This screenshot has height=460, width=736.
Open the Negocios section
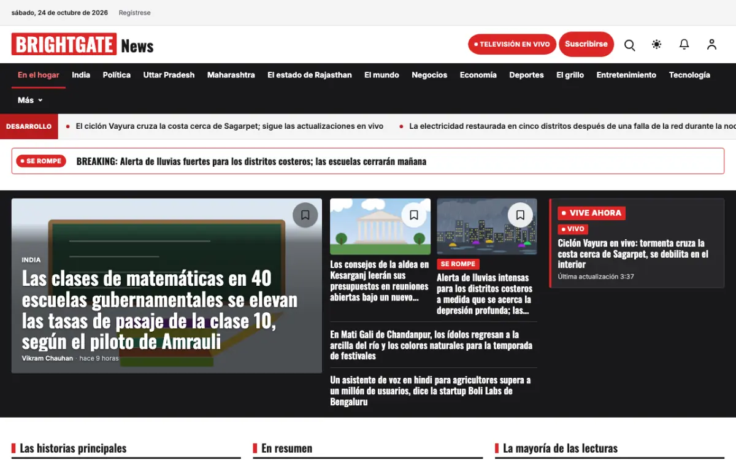click(429, 75)
